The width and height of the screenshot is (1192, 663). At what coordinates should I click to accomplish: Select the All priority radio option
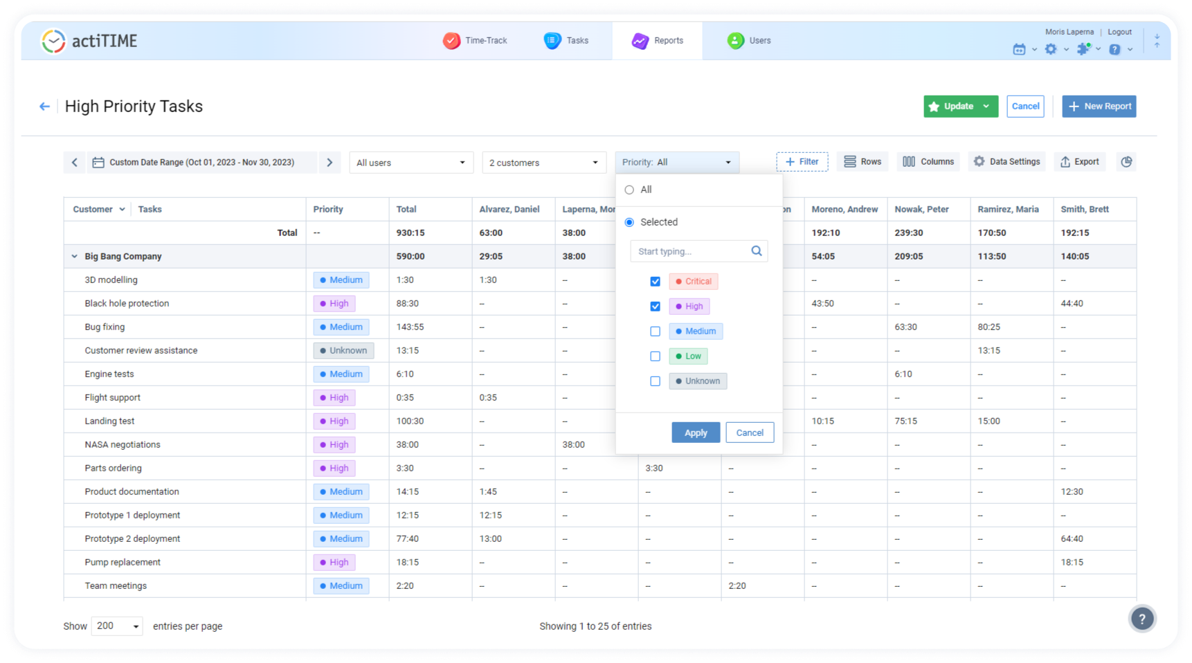[629, 190]
